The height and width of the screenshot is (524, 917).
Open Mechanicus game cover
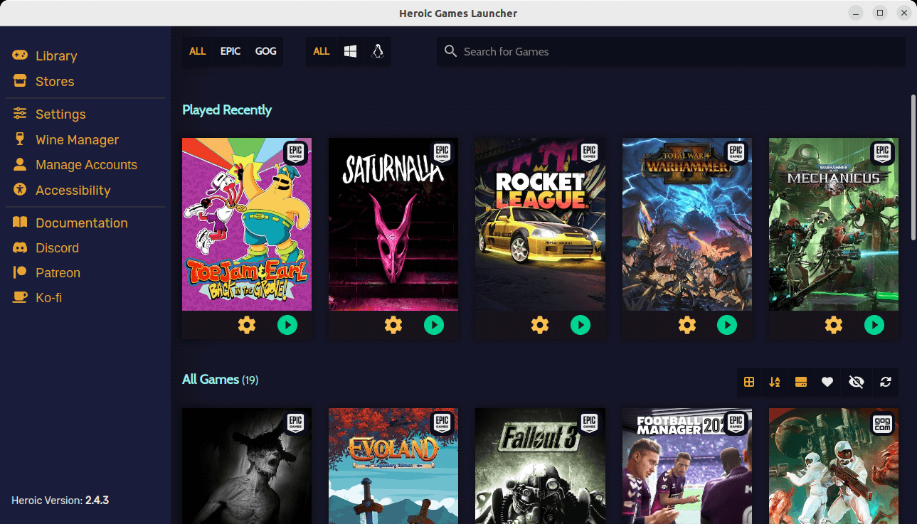point(834,224)
